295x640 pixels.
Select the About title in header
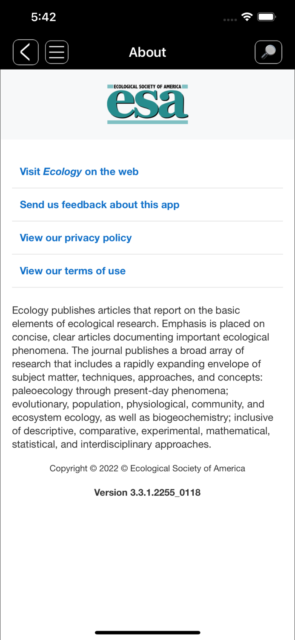pyautogui.click(x=147, y=52)
